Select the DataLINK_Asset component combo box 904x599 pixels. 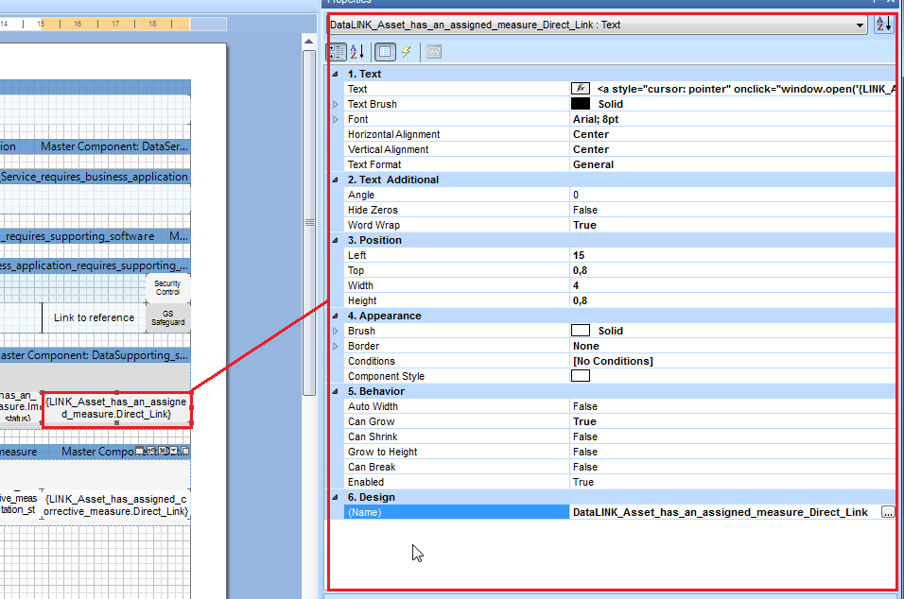pos(597,26)
